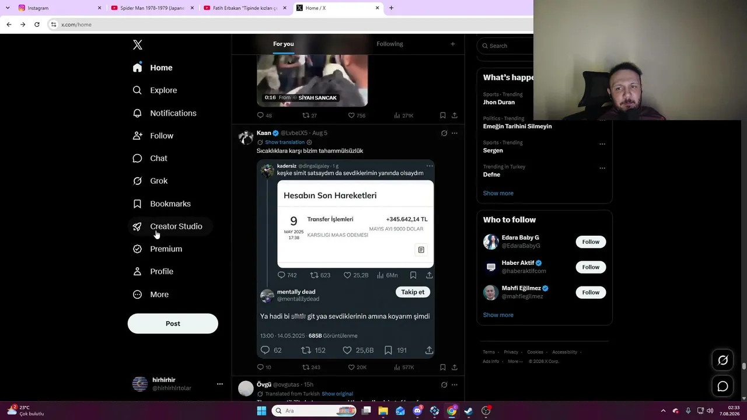
Task: Click the X logo in sidebar
Action: coord(138,45)
